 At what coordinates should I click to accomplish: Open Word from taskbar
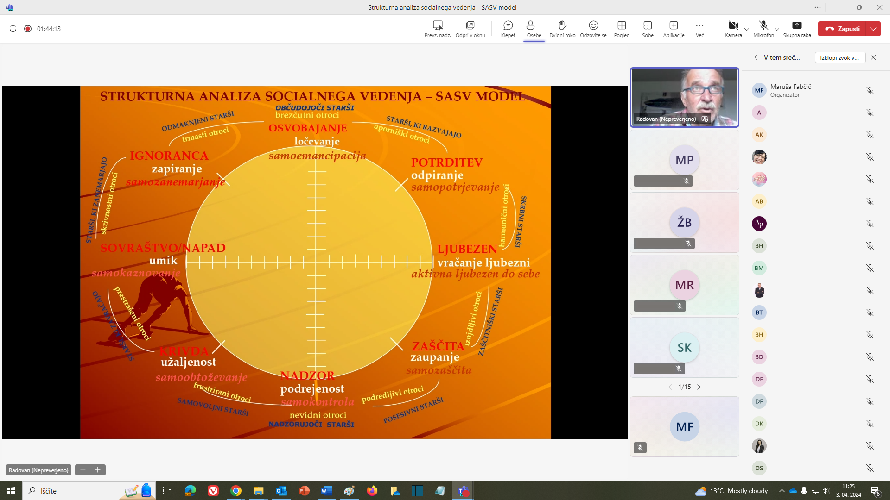point(327,491)
